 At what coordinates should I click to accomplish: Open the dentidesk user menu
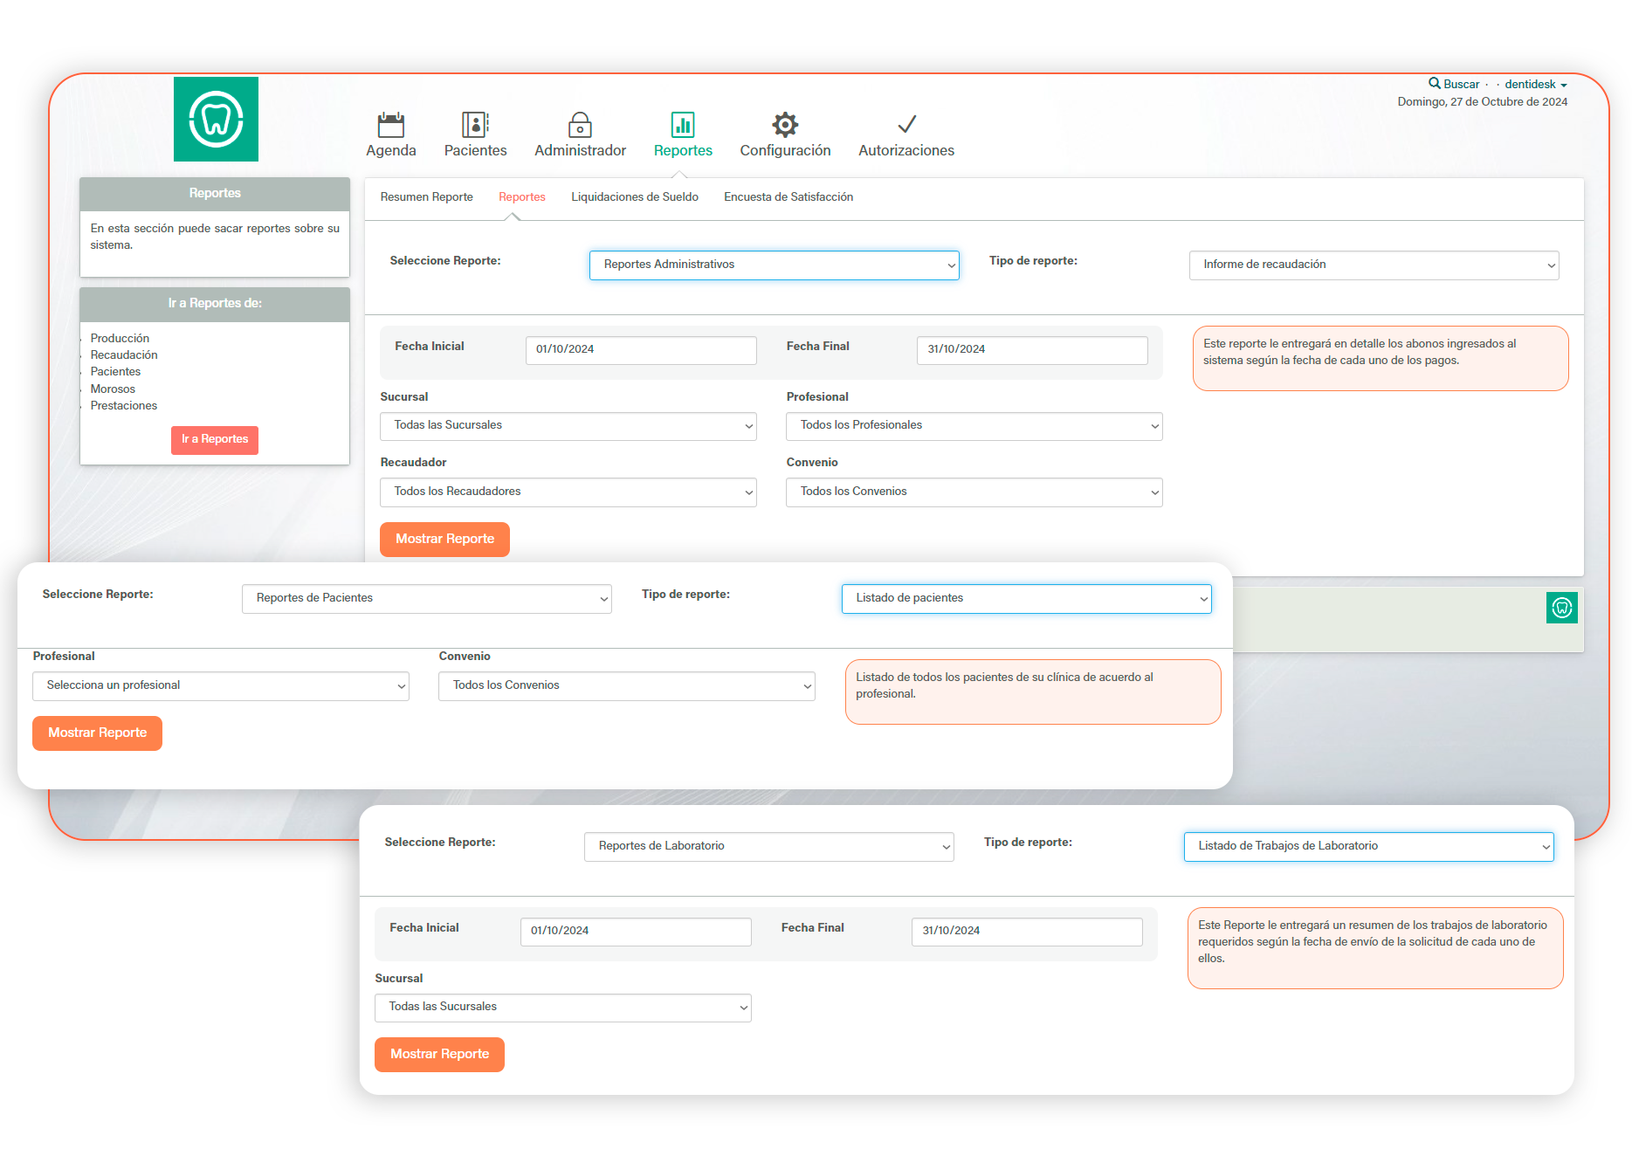[x=1535, y=85]
